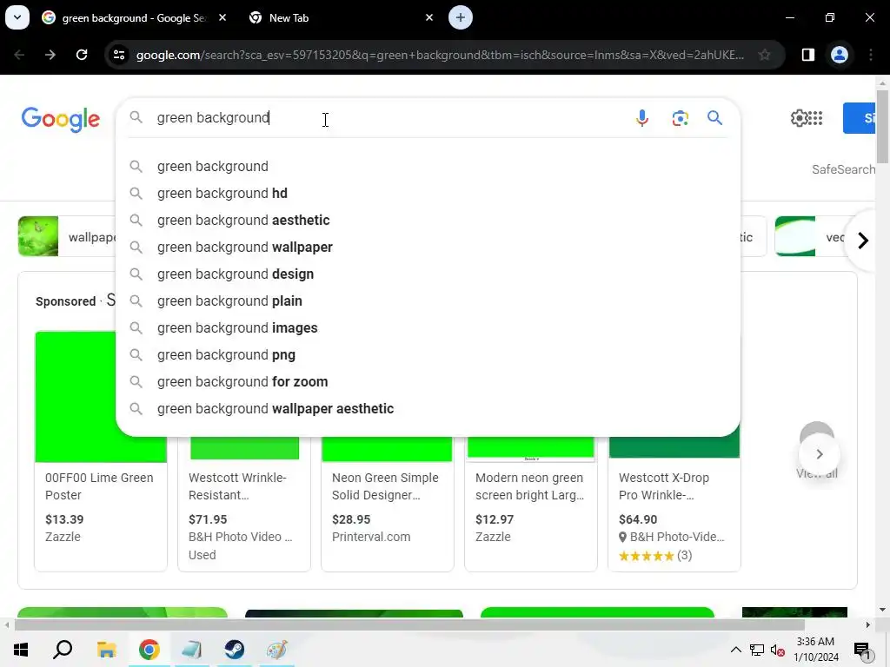Open the tab search dropdown
Image resolution: width=890 pixels, height=667 pixels.
[x=17, y=17]
